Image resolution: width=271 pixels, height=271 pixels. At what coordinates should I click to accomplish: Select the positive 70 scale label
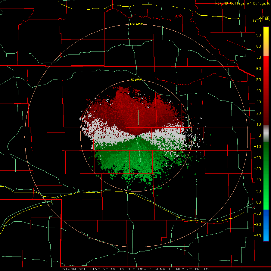click(259, 58)
